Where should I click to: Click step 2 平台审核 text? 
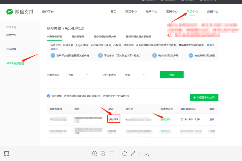click(x=122, y=56)
